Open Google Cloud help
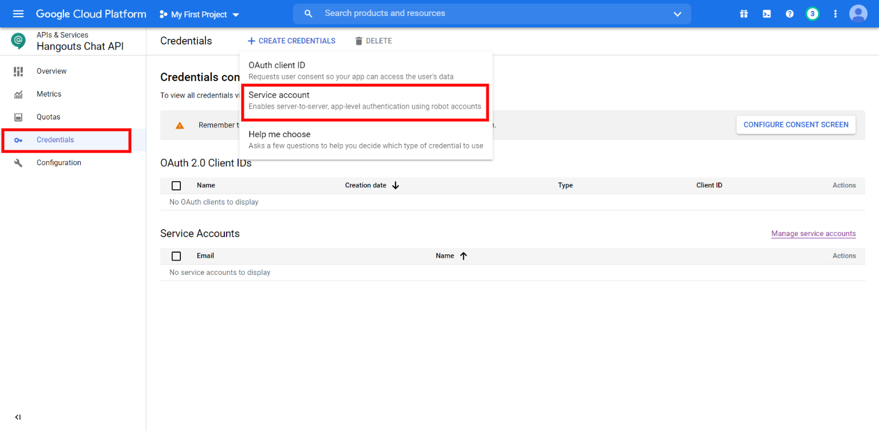Screen dimensions: 879x431 click(x=790, y=14)
